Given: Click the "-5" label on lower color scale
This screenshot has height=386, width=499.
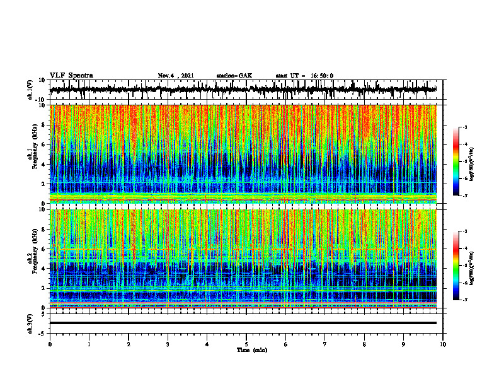Looking at the screenshot, I should tap(464, 266).
